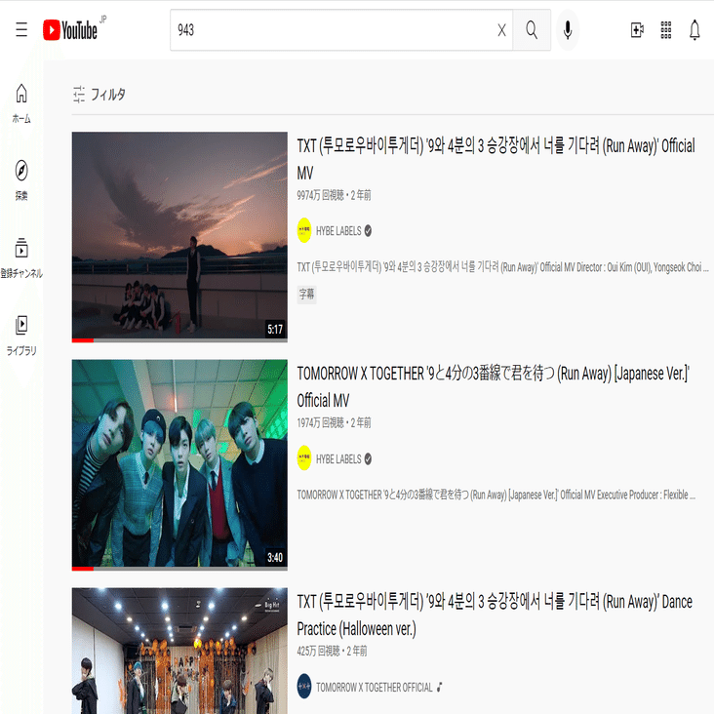Click the 3:40 duration badge
Image resolution: width=714 pixels, height=714 pixels.
click(x=275, y=557)
